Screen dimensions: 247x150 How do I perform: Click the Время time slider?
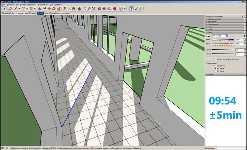pos(223,40)
